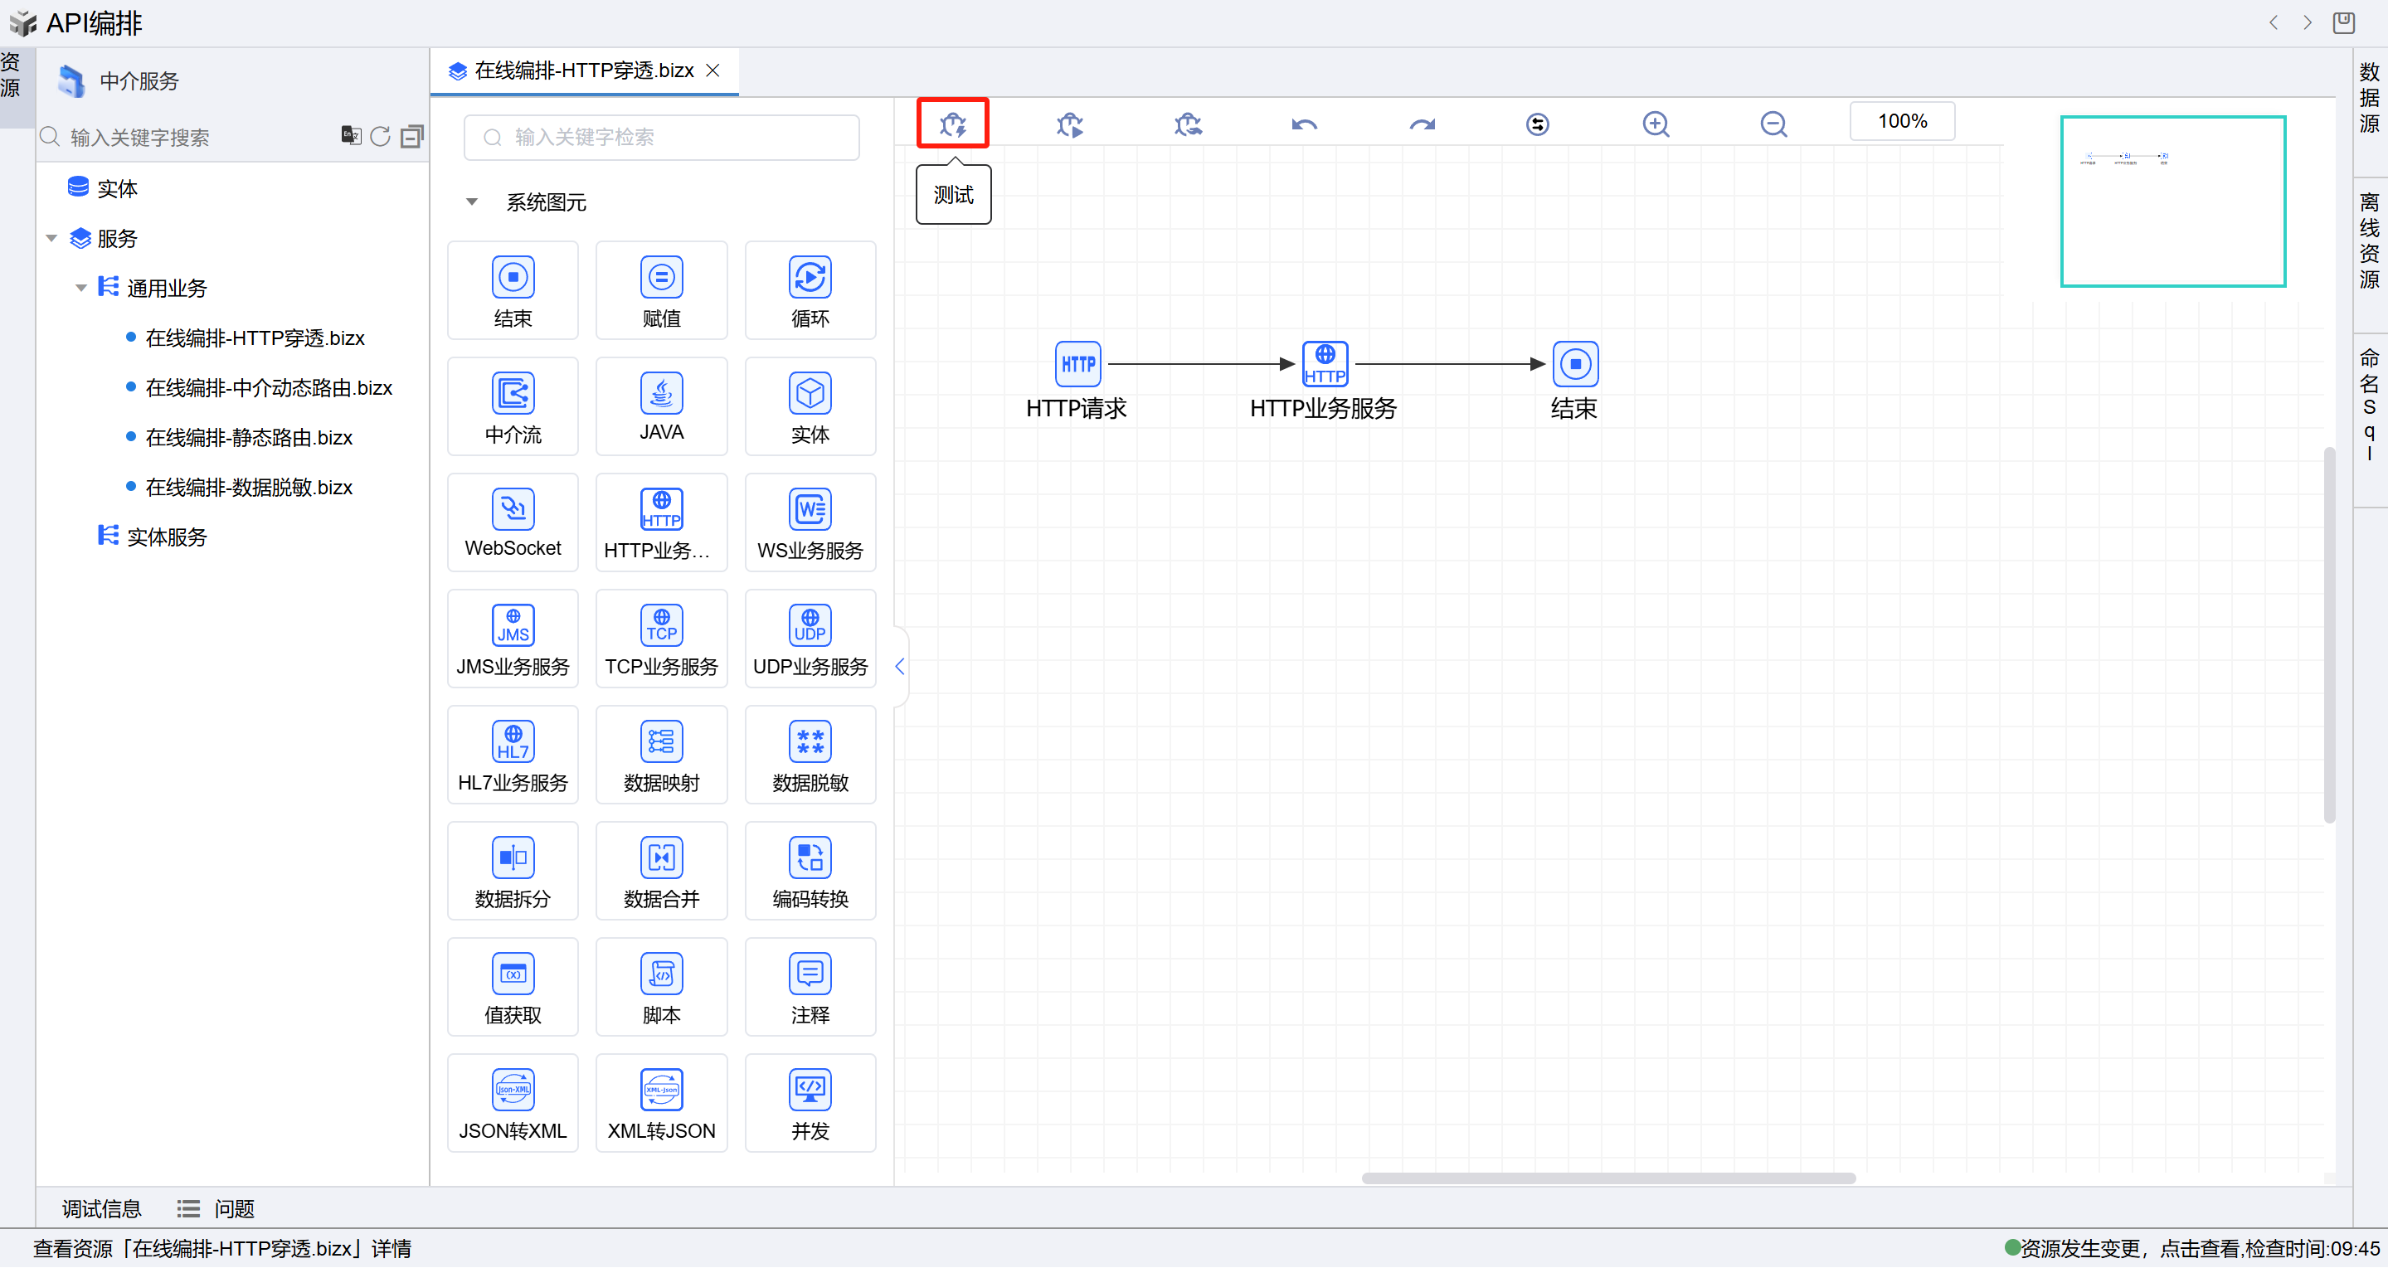Click the undo arrow in canvas toolbar
The image size is (2388, 1268).
pos(1303,124)
